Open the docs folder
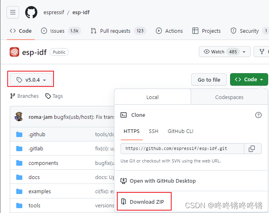Screen dimensions: 269x213 point(34,177)
